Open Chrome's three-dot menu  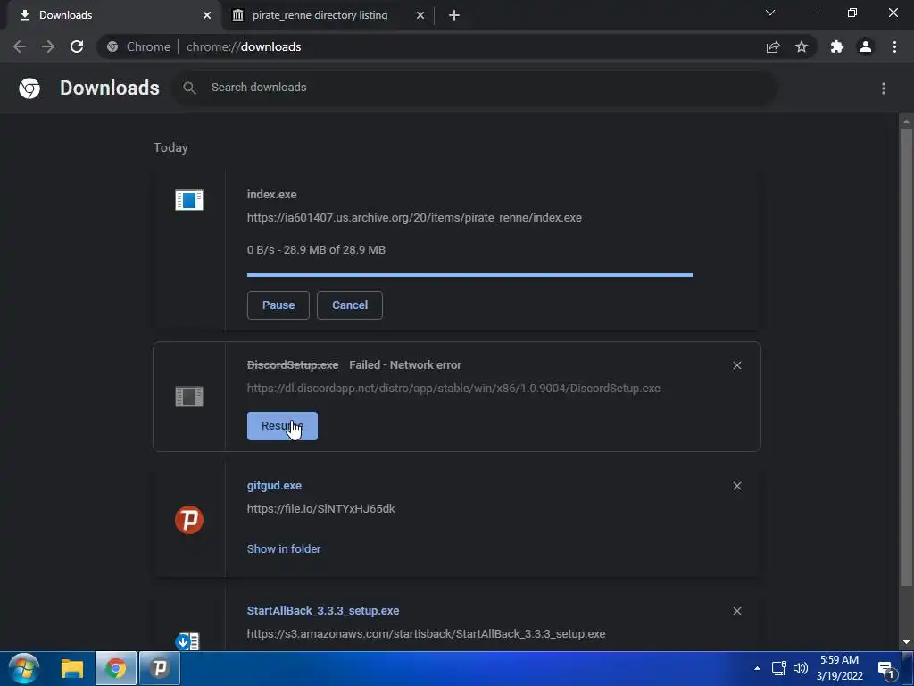[894, 46]
